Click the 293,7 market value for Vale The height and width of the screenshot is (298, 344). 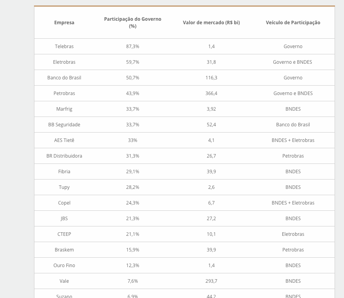(x=211, y=281)
